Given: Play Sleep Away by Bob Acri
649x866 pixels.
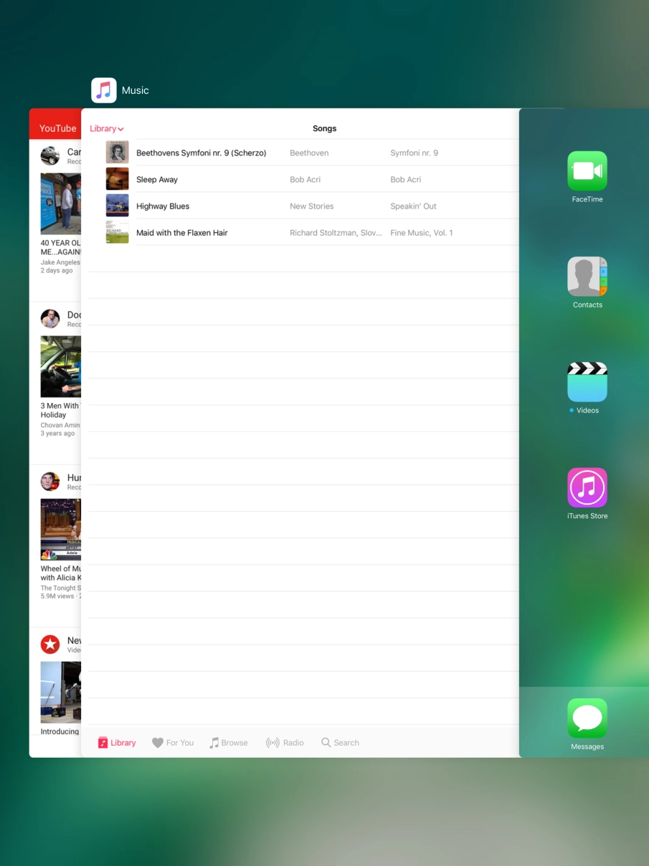Looking at the screenshot, I should click(215, 179).
